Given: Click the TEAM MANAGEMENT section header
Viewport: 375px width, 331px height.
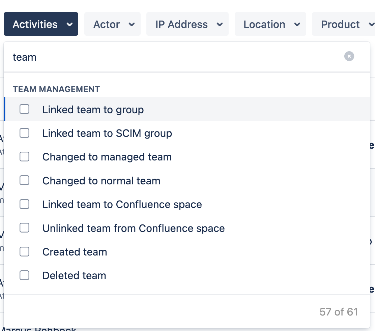Looking at the screenshot, I should pos(56,89).
